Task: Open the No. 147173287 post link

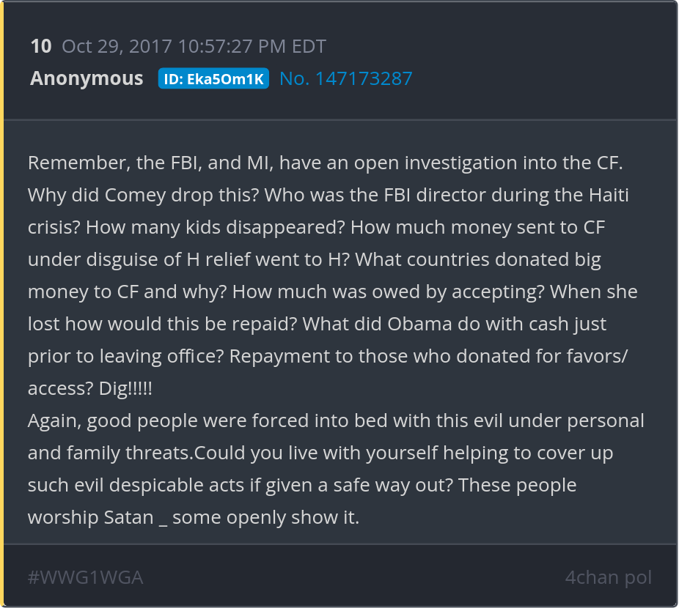Action: (x=346, y=78)
